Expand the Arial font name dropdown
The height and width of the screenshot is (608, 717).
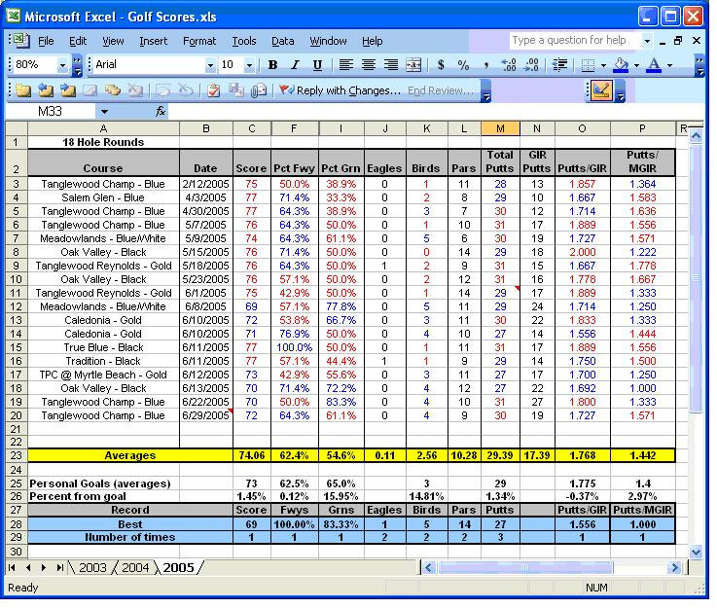[x=209, y=65]
